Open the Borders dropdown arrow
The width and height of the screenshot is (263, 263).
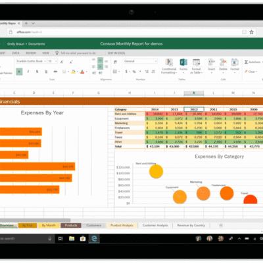coord(68,72)
